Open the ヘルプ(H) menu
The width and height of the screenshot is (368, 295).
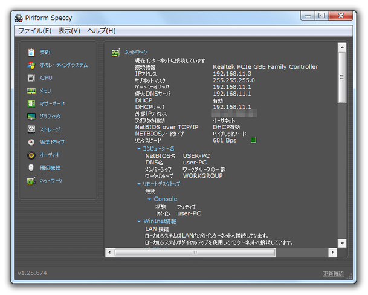(x=102, y=31)
